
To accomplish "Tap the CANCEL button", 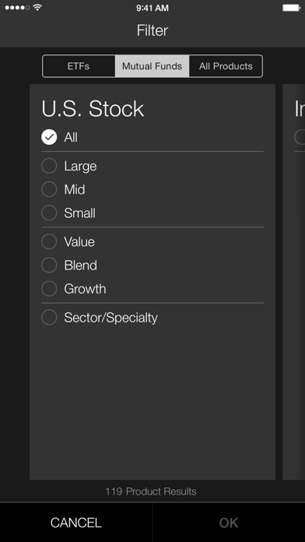I will coord(76,523).
